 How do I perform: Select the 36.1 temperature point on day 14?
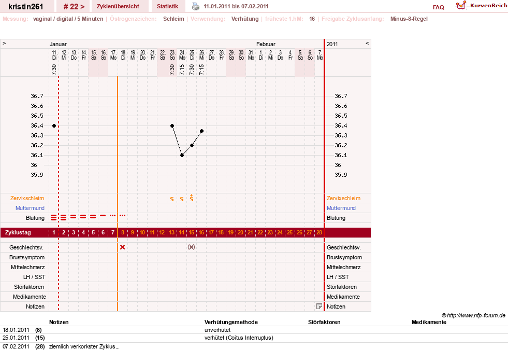182,156
